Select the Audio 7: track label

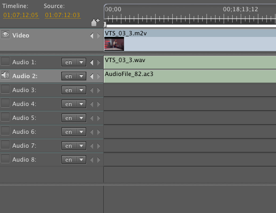pyautogui.click(x=24, y=146)
